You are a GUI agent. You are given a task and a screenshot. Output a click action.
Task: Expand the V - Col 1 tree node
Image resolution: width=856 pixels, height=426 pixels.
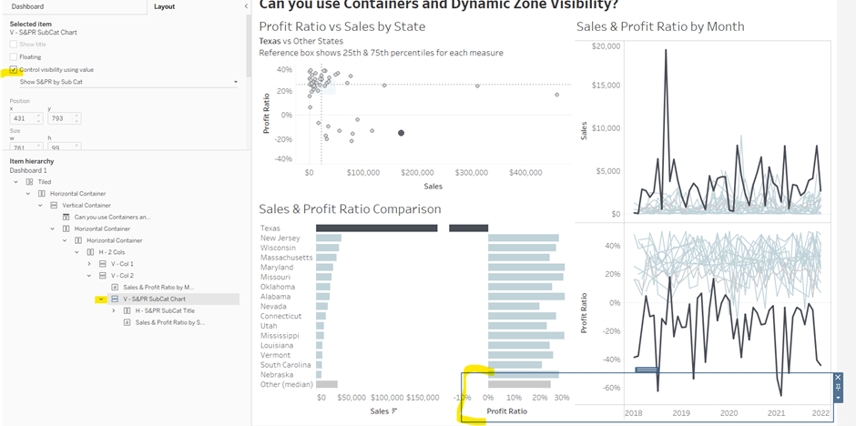(x=89, y=263)
